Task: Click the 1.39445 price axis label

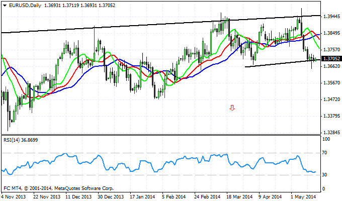Action: point(331,17)
